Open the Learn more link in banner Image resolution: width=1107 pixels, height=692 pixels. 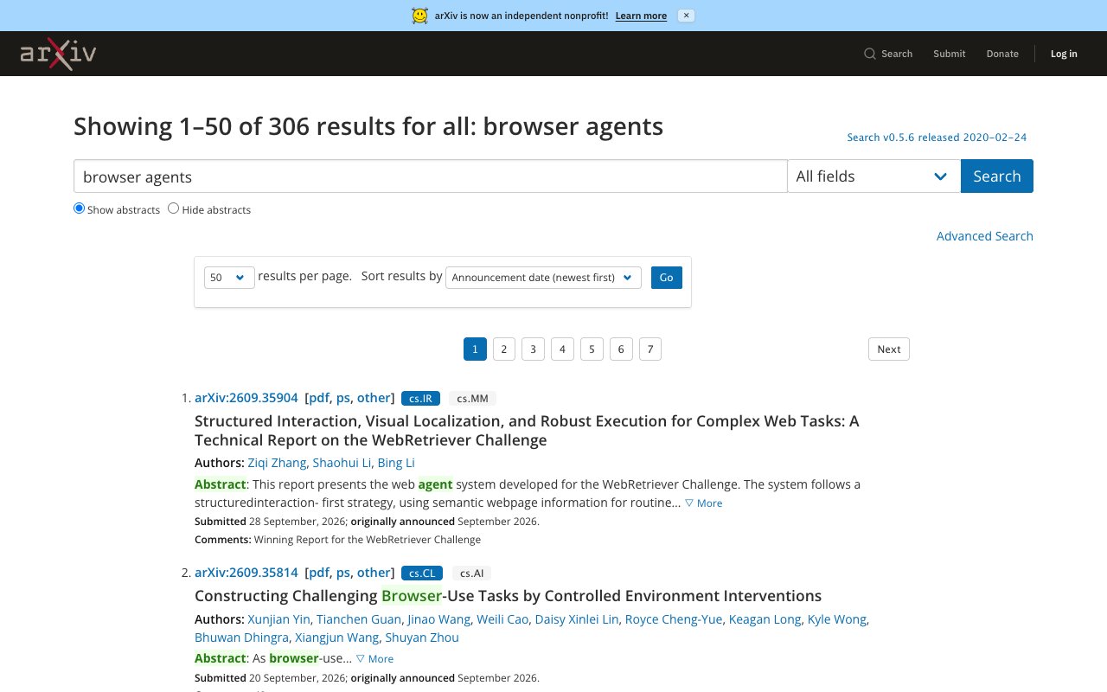coord(641,16)
